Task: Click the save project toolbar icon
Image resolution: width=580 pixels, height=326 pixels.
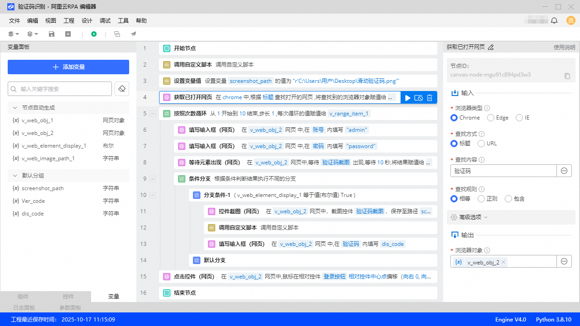Action: pos(52,34)
